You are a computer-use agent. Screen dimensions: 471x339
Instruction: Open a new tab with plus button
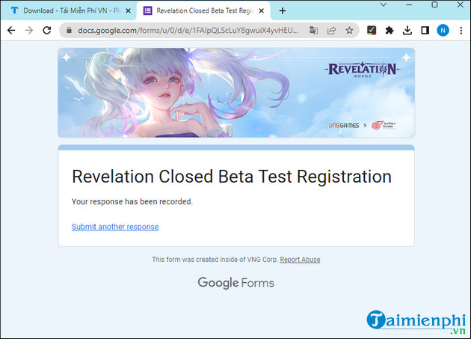(283, 10)
